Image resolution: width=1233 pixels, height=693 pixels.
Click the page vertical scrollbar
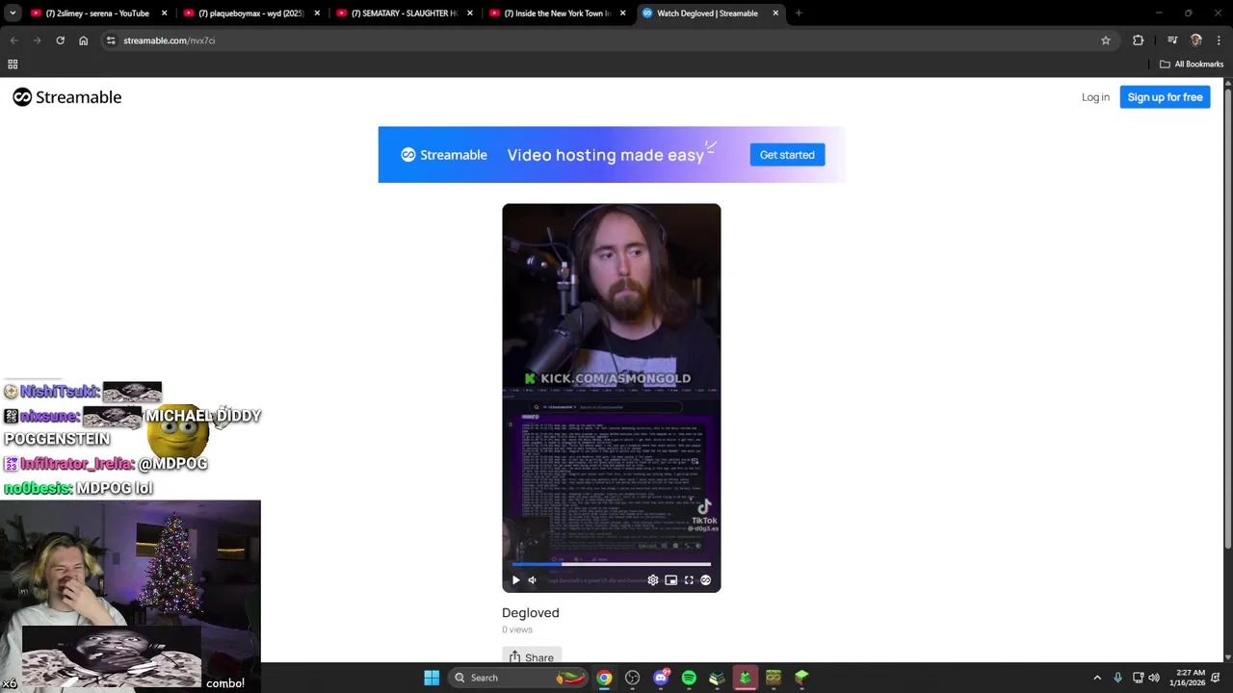(x=1227, y=318)
